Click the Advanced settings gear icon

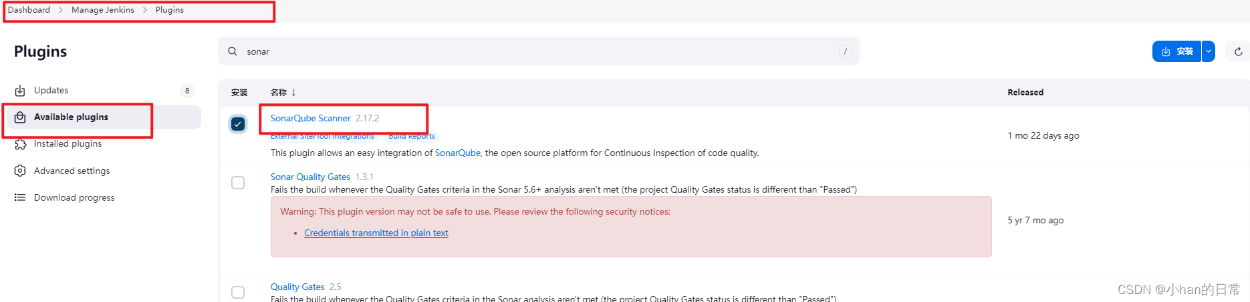point(20,171)
